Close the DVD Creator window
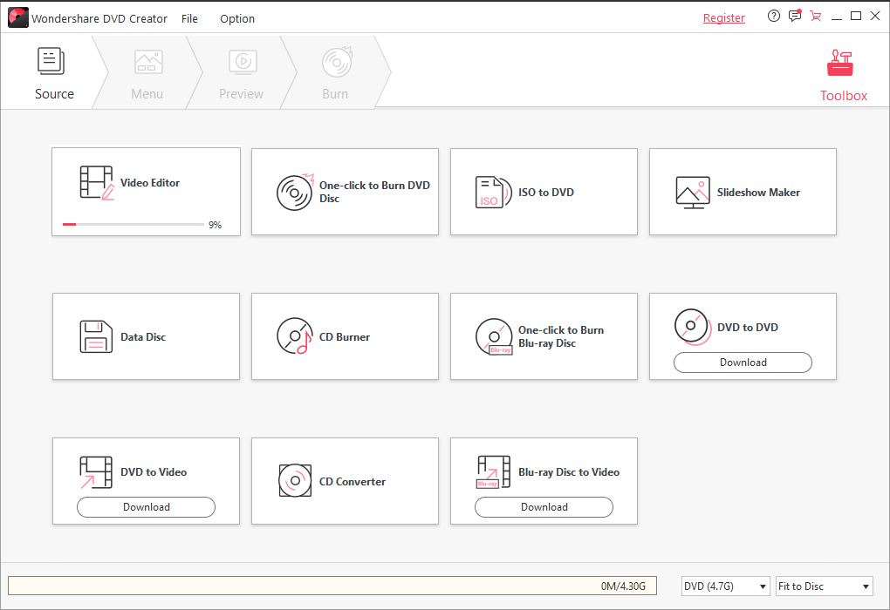Screen dimensions: 890x610 pos(875,16)
